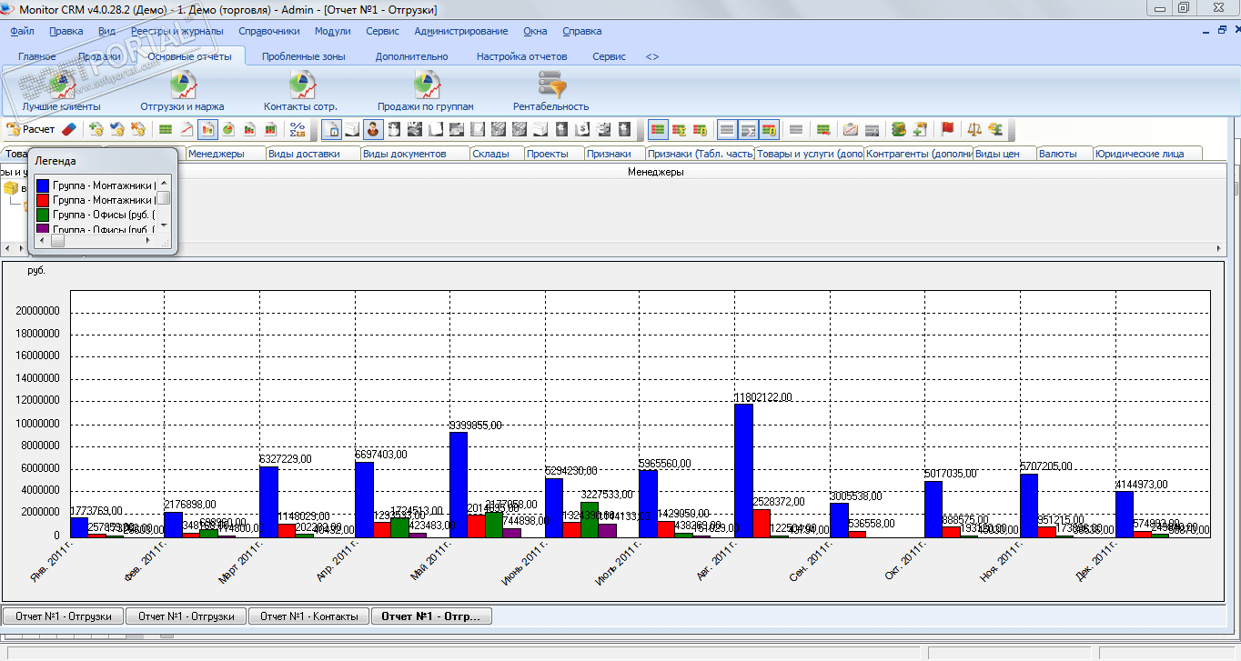The width and height of the screenshot is (1241, 661).
Task: Toggle the padlock document button
Action: tap(332, 129)
